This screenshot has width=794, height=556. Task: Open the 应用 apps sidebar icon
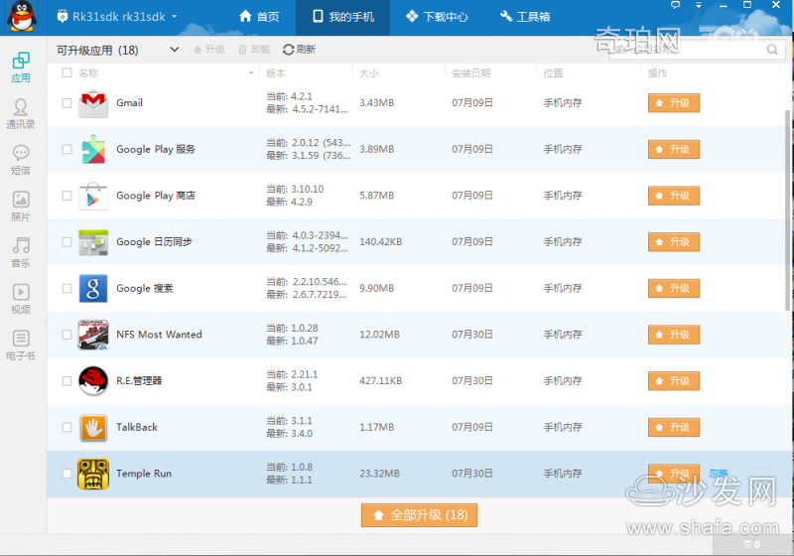pos(21,67)
